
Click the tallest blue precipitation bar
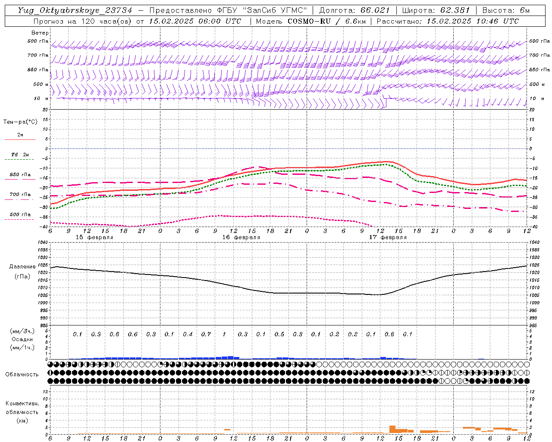coord(230,357)
